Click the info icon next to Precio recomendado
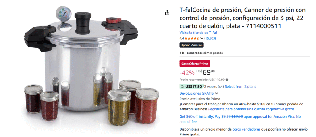This screenshot has width=316, height=137. tap(227, 80)
